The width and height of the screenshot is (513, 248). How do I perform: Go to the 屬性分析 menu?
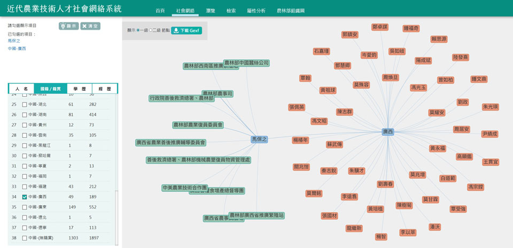[x=256, y=11]
